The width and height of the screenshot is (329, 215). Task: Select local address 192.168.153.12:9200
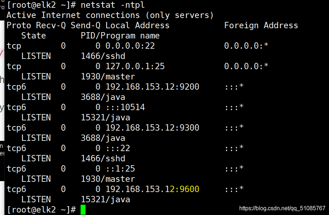pos(152,87)
